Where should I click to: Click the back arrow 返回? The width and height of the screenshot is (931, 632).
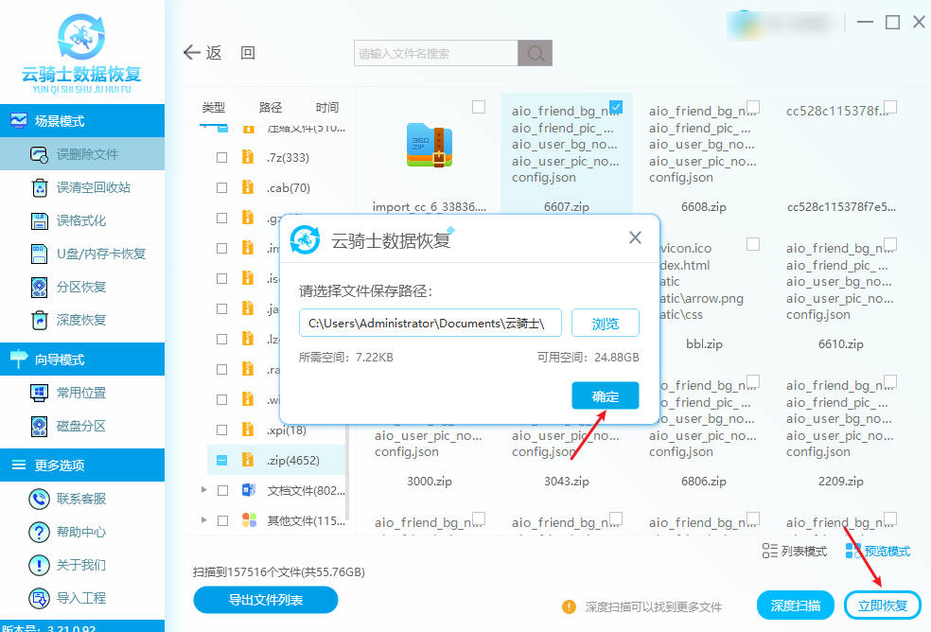(220, 53)
